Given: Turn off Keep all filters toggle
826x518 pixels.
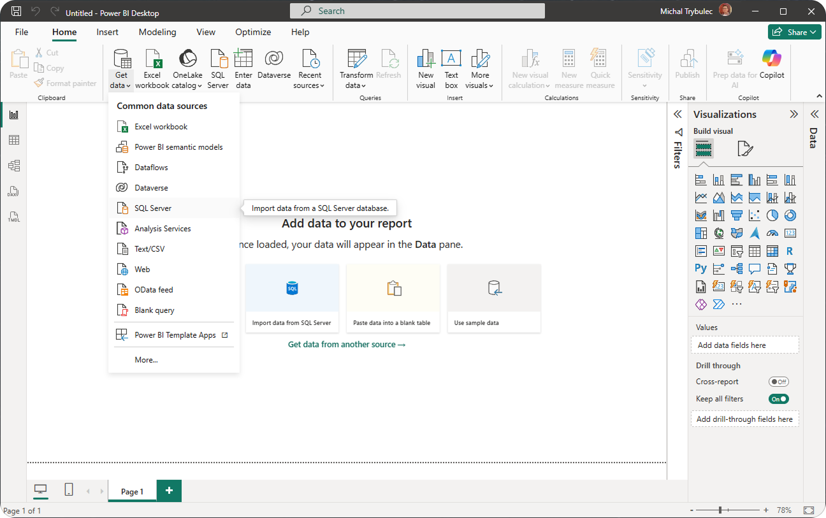Looking at the screenshot, I should click(x=778, y=399).
